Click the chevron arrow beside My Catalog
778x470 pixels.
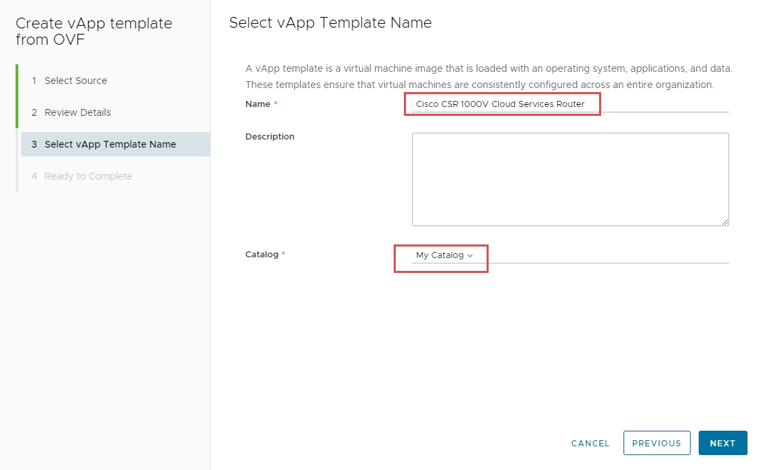(470, 256)
